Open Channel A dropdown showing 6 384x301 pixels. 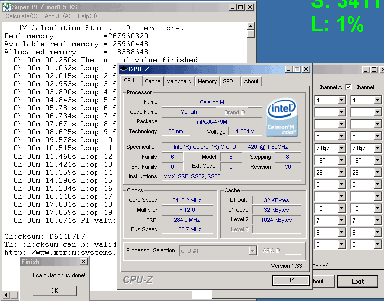pyautogui.click(x=341, y=233)
